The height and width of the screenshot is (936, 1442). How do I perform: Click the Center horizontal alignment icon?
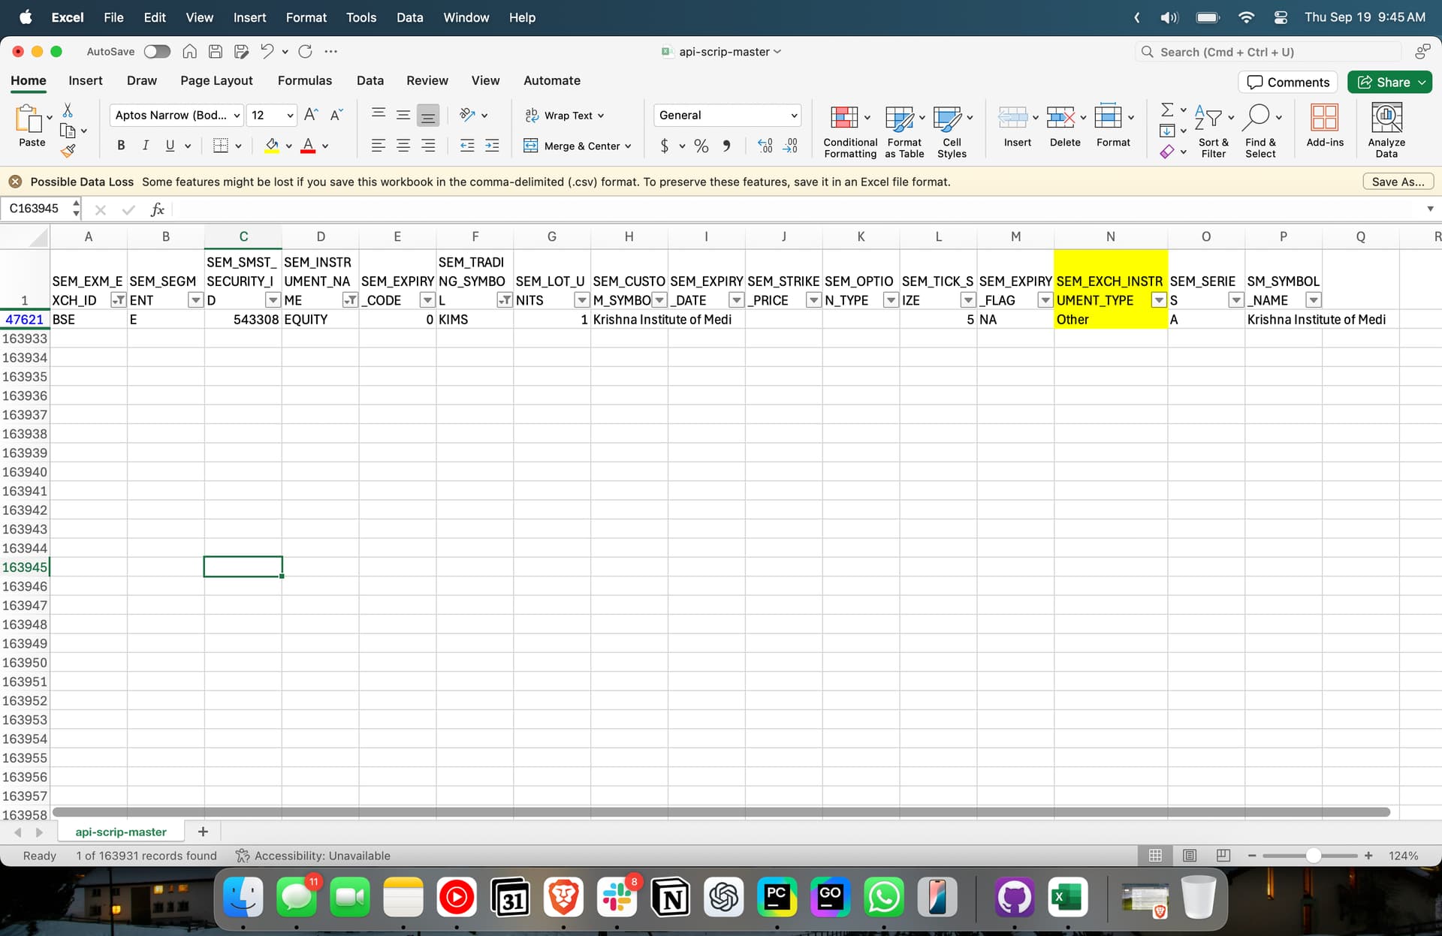click(403, 146)
